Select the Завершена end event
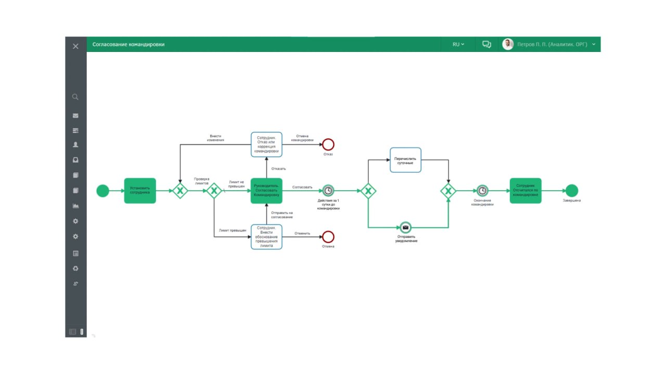666x374 pixels. pos(572,191)
